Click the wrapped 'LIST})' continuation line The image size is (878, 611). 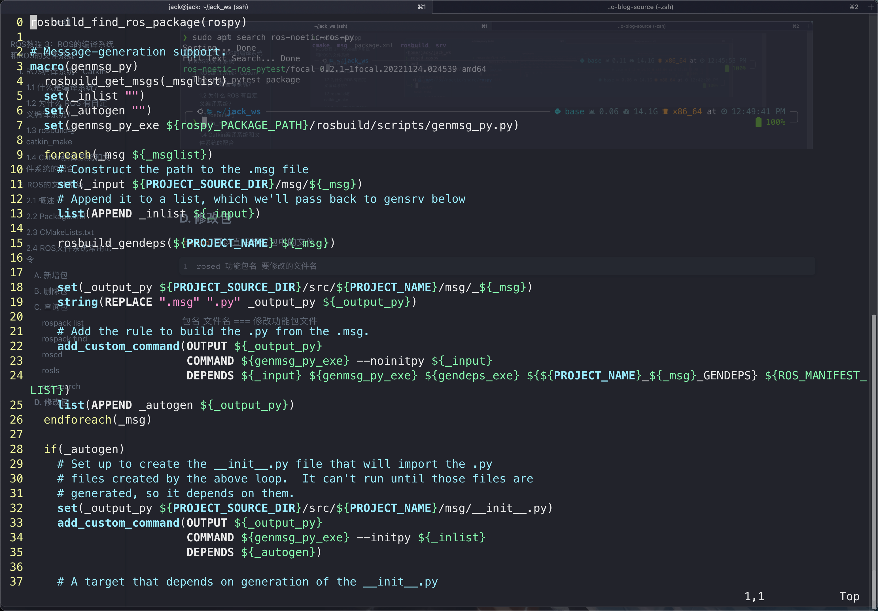click(x=50, y=390)
